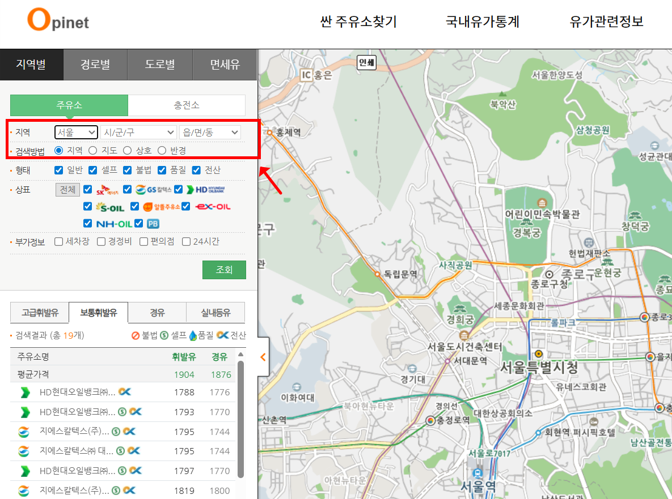Click the 품질 water-drop legend icon
The image size is (672, 499).
click(x=193, y=335)
